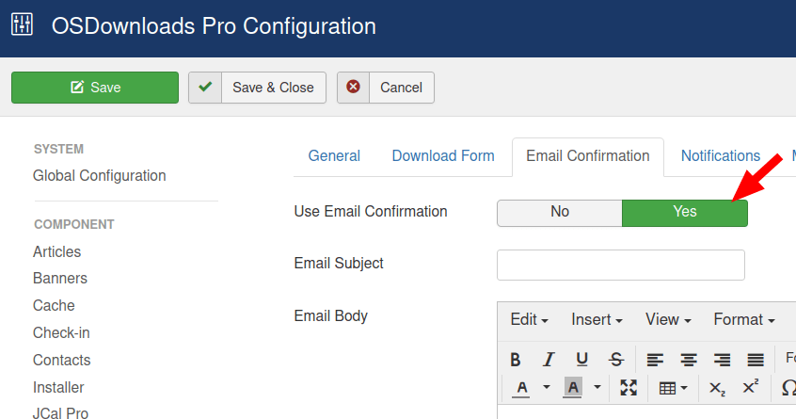Apply italic formatting in the editor
Screen dimensions: 796x419
[x=549, y=360]
